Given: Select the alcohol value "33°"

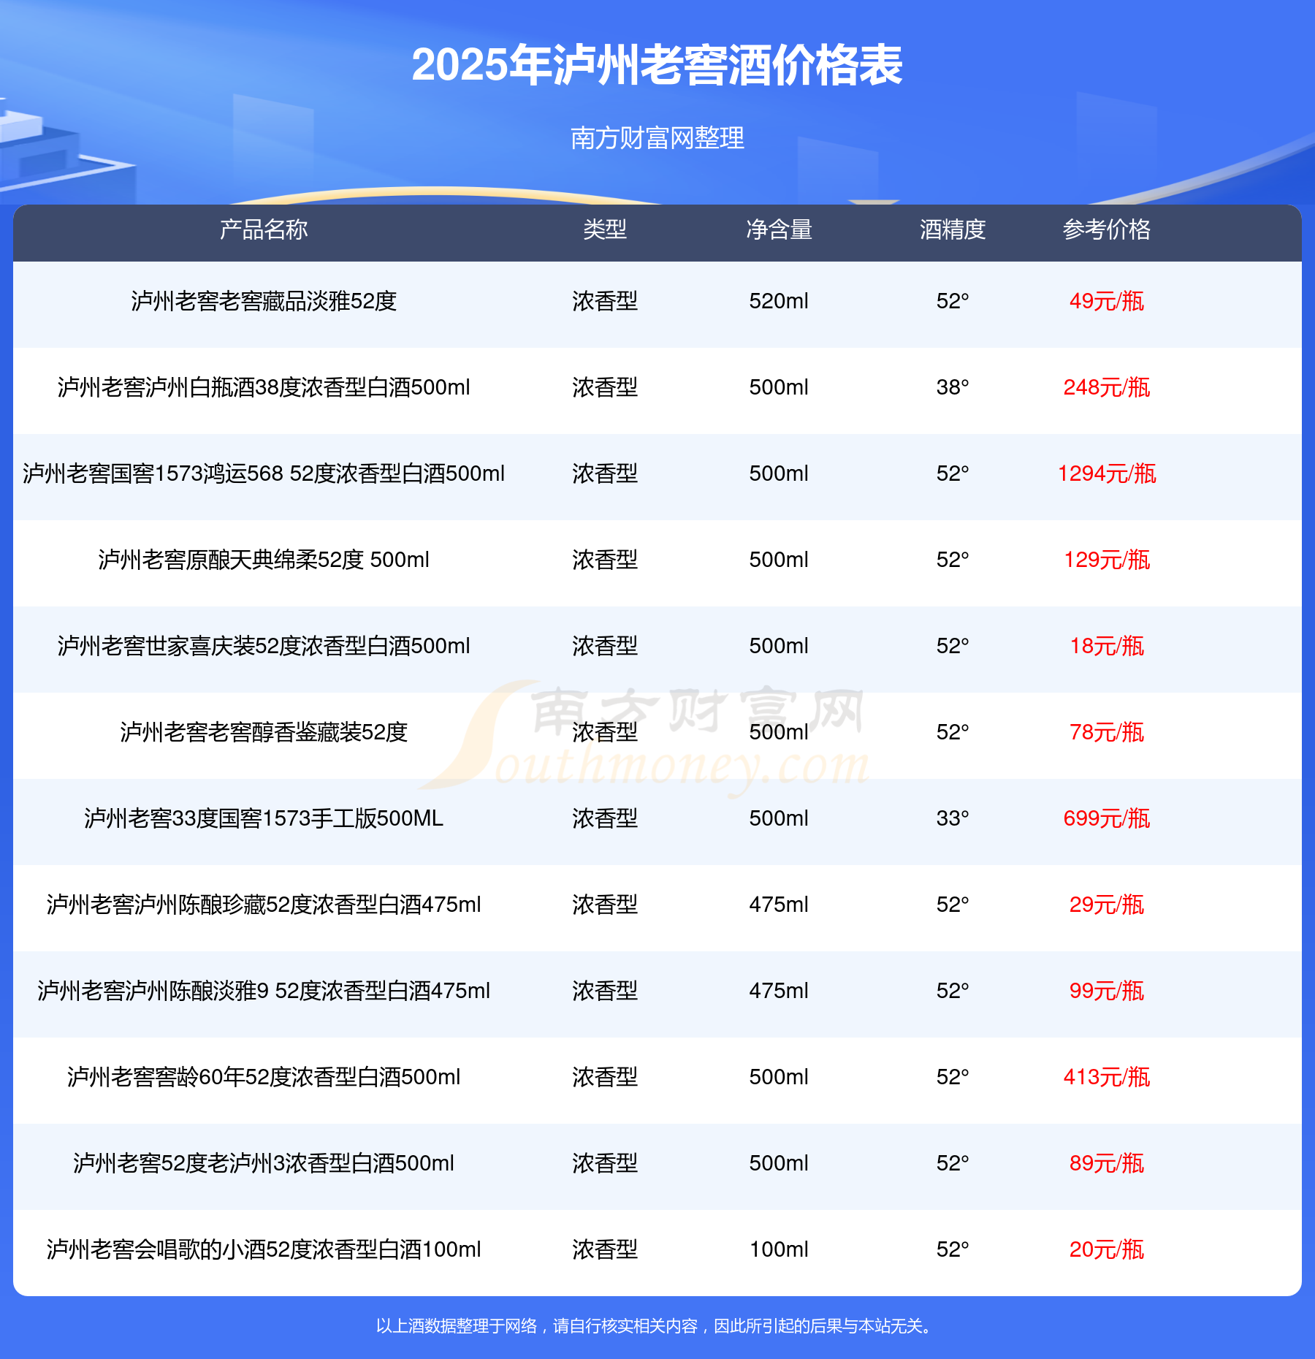Looking at the screenshot, I should pos(953,818).
